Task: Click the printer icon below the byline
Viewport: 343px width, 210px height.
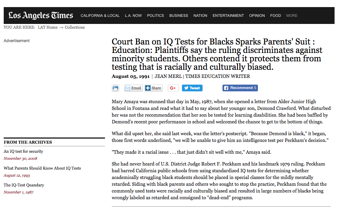Action: 115,88
